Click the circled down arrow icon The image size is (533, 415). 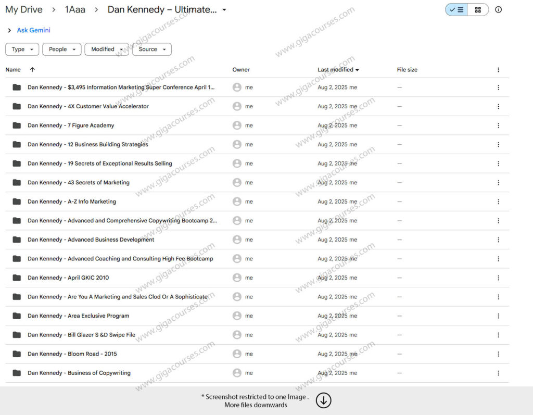coord(323,400)
